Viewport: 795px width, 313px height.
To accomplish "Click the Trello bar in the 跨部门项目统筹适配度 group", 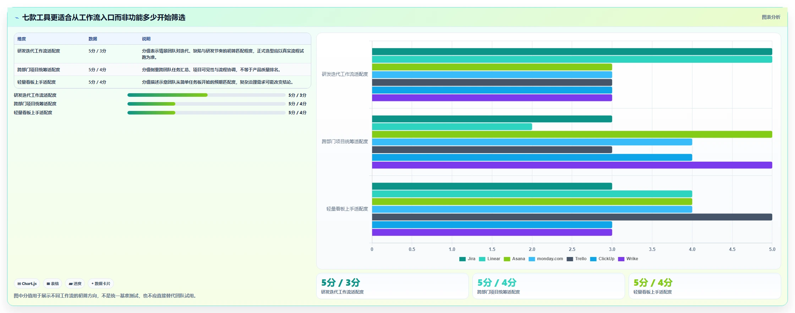I will point(492,150).
